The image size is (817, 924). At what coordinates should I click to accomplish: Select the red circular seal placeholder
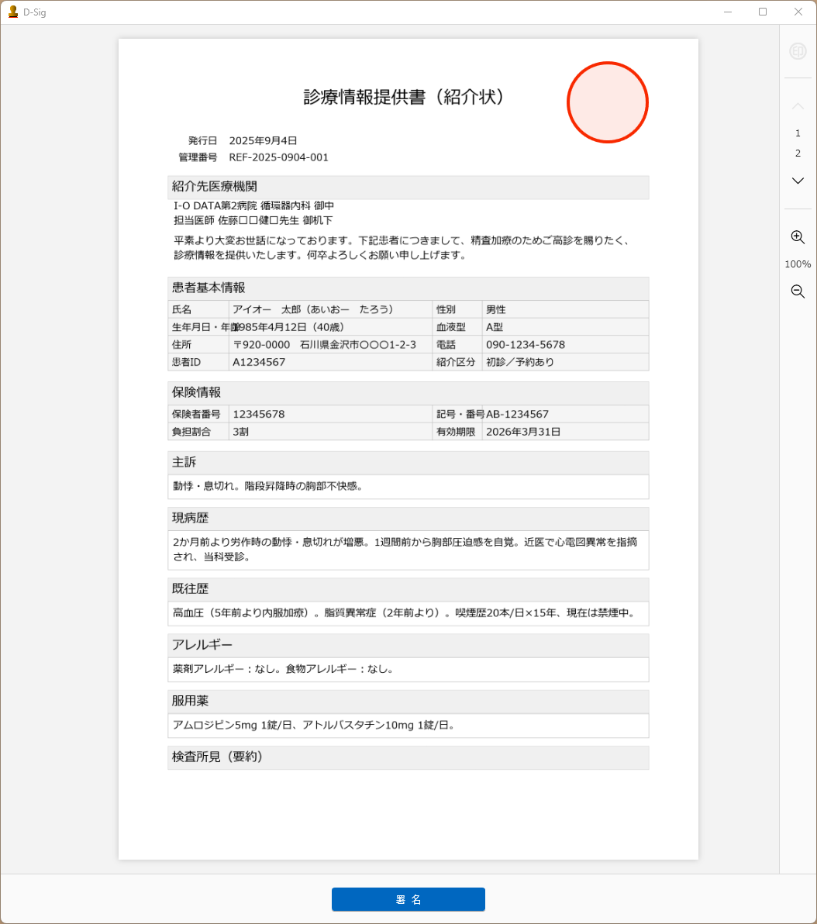coord(607,102)
